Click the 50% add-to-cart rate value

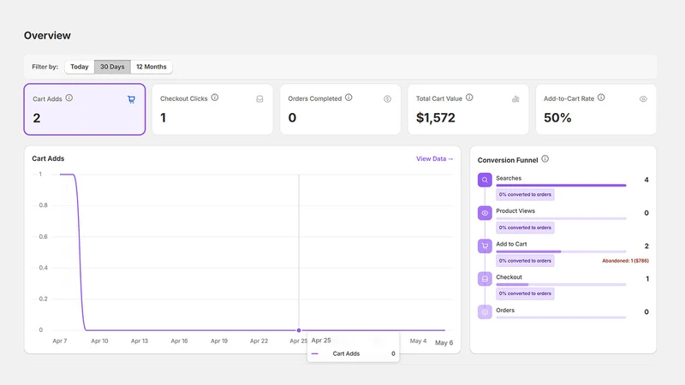pos(557,118)
